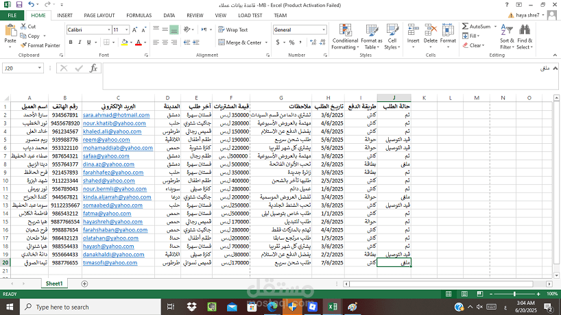Screen dimensions: 561x315
Task: Select column header G
Action: click(x=281, y=98)
